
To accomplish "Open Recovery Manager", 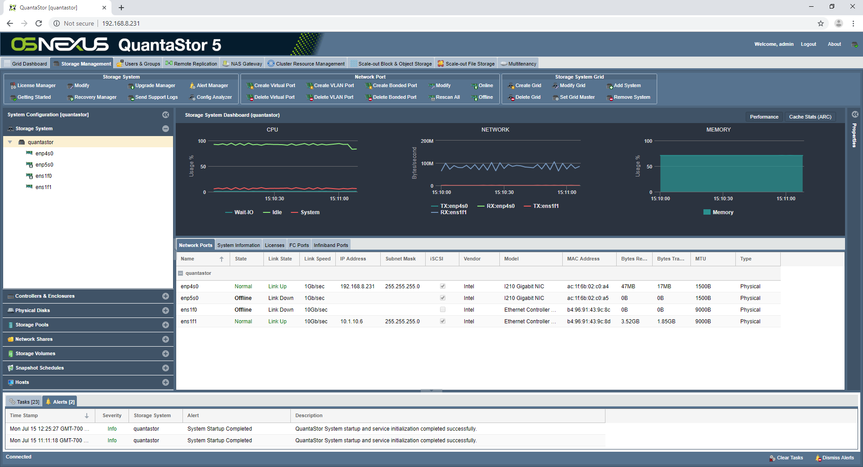I will point(92,97).
